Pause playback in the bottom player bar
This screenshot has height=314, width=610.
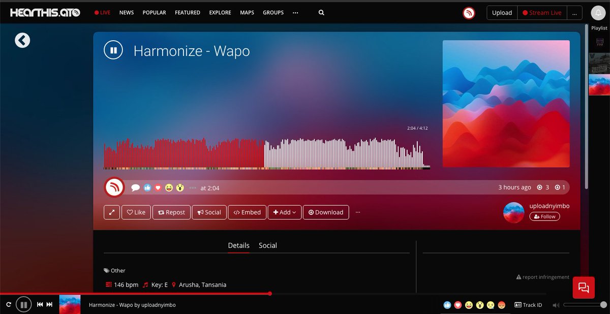coord(23,305)
